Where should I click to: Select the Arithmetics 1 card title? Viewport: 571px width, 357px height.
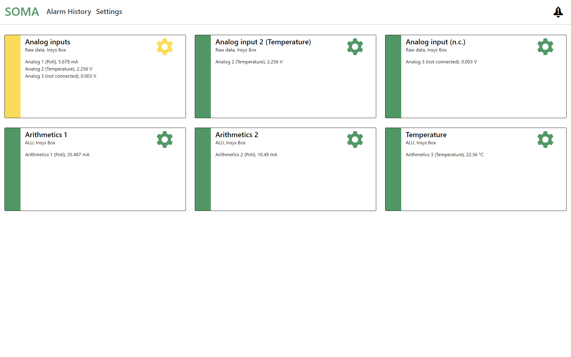[x=46, y=135]
